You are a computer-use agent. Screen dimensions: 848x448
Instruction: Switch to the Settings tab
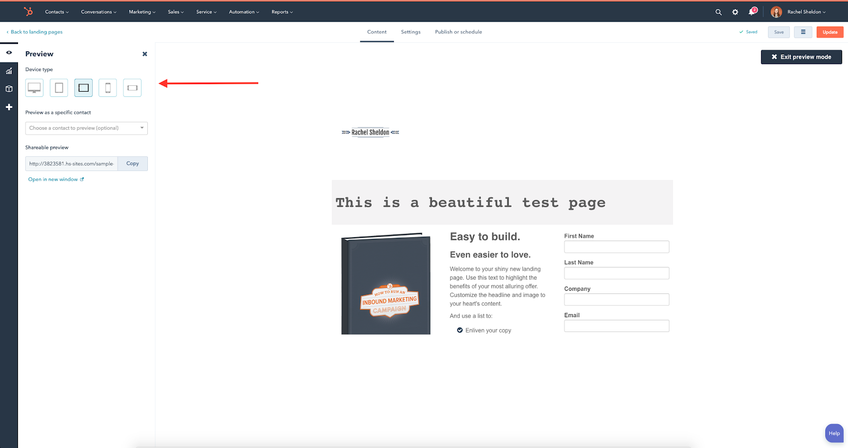pyautogui.click(x=411, y=32)
